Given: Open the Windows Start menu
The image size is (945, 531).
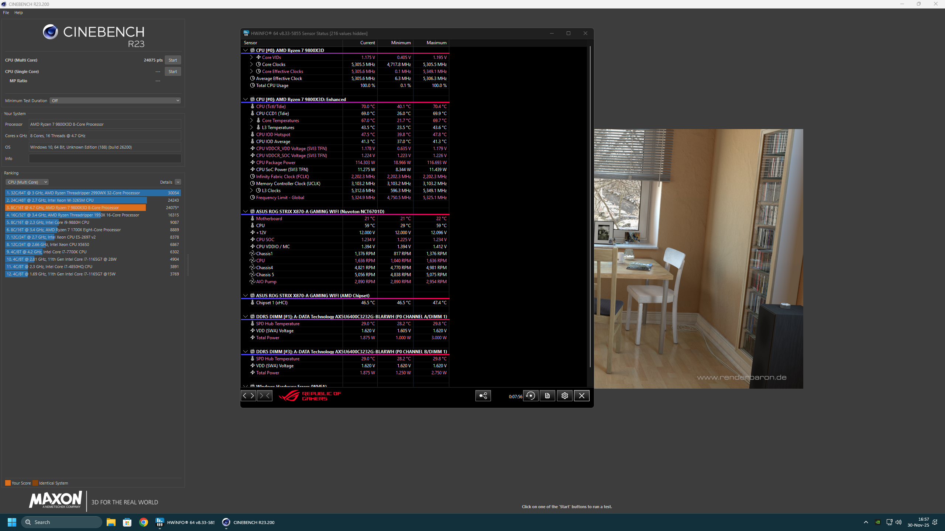Looking at the screenshot, I should (x=12, y=522).
